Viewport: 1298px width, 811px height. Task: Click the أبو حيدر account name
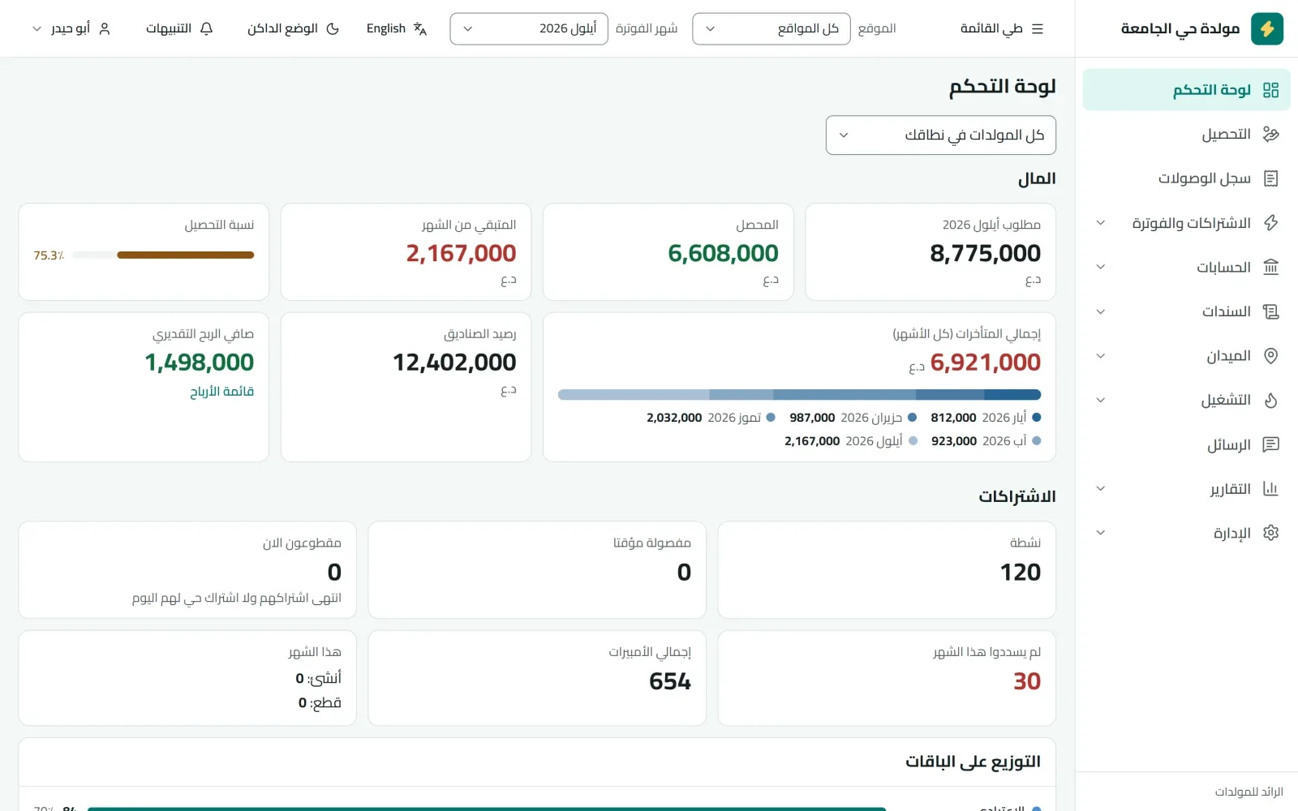coord(71,28)
